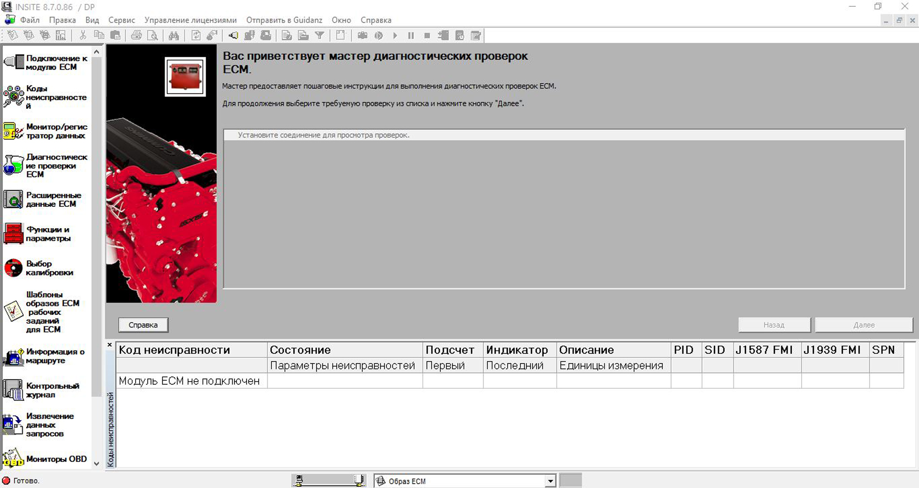Viewport: 919px width, 488px height.
Task: Click the binoculars find toolbar icon
Action: [173, 36]
